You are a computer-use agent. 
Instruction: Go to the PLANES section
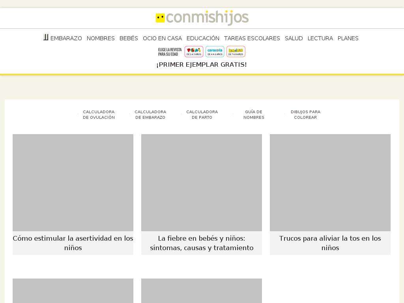pyautogui.click(x=348, y=38)
